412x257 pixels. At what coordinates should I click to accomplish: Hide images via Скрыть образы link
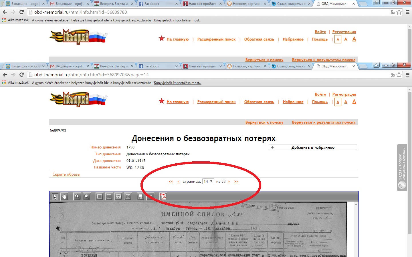(66, 174)
